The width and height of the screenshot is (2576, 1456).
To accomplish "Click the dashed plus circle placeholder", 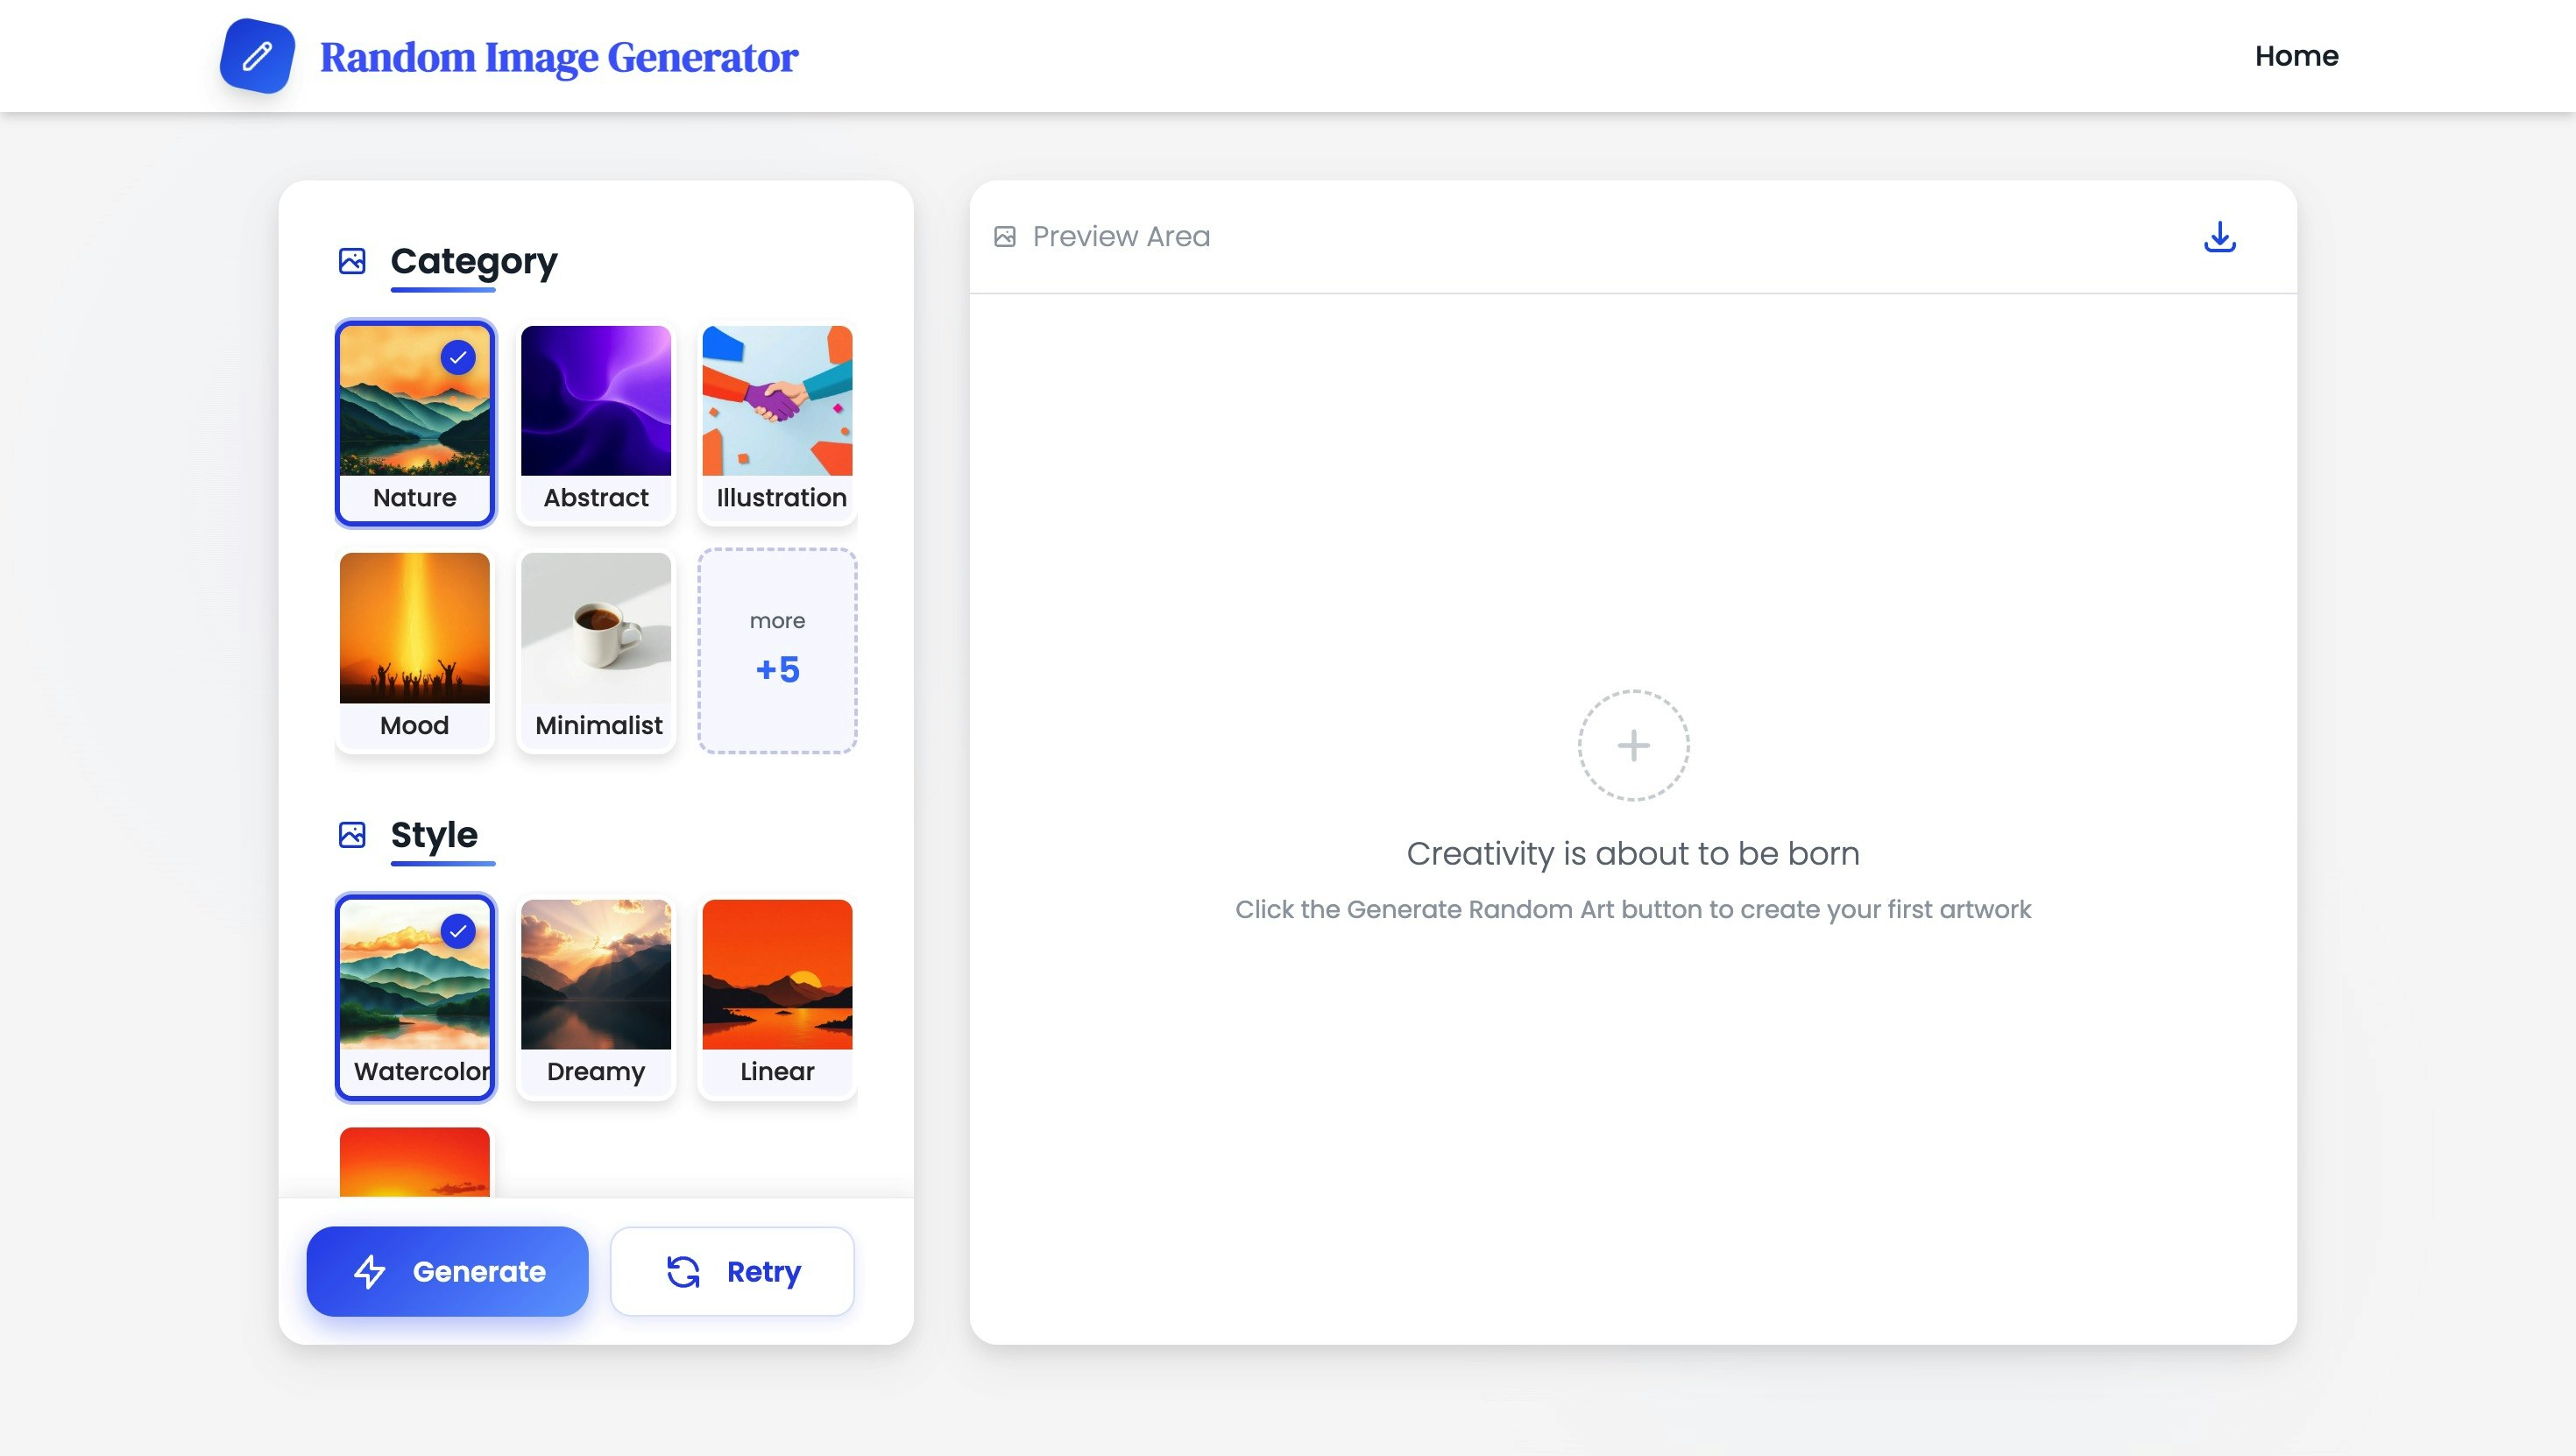I will point(1633,745).
